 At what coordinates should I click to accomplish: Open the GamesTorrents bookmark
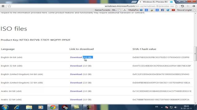click(107, 10)
